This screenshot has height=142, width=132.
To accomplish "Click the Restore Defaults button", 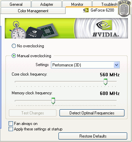I will 93,136.
